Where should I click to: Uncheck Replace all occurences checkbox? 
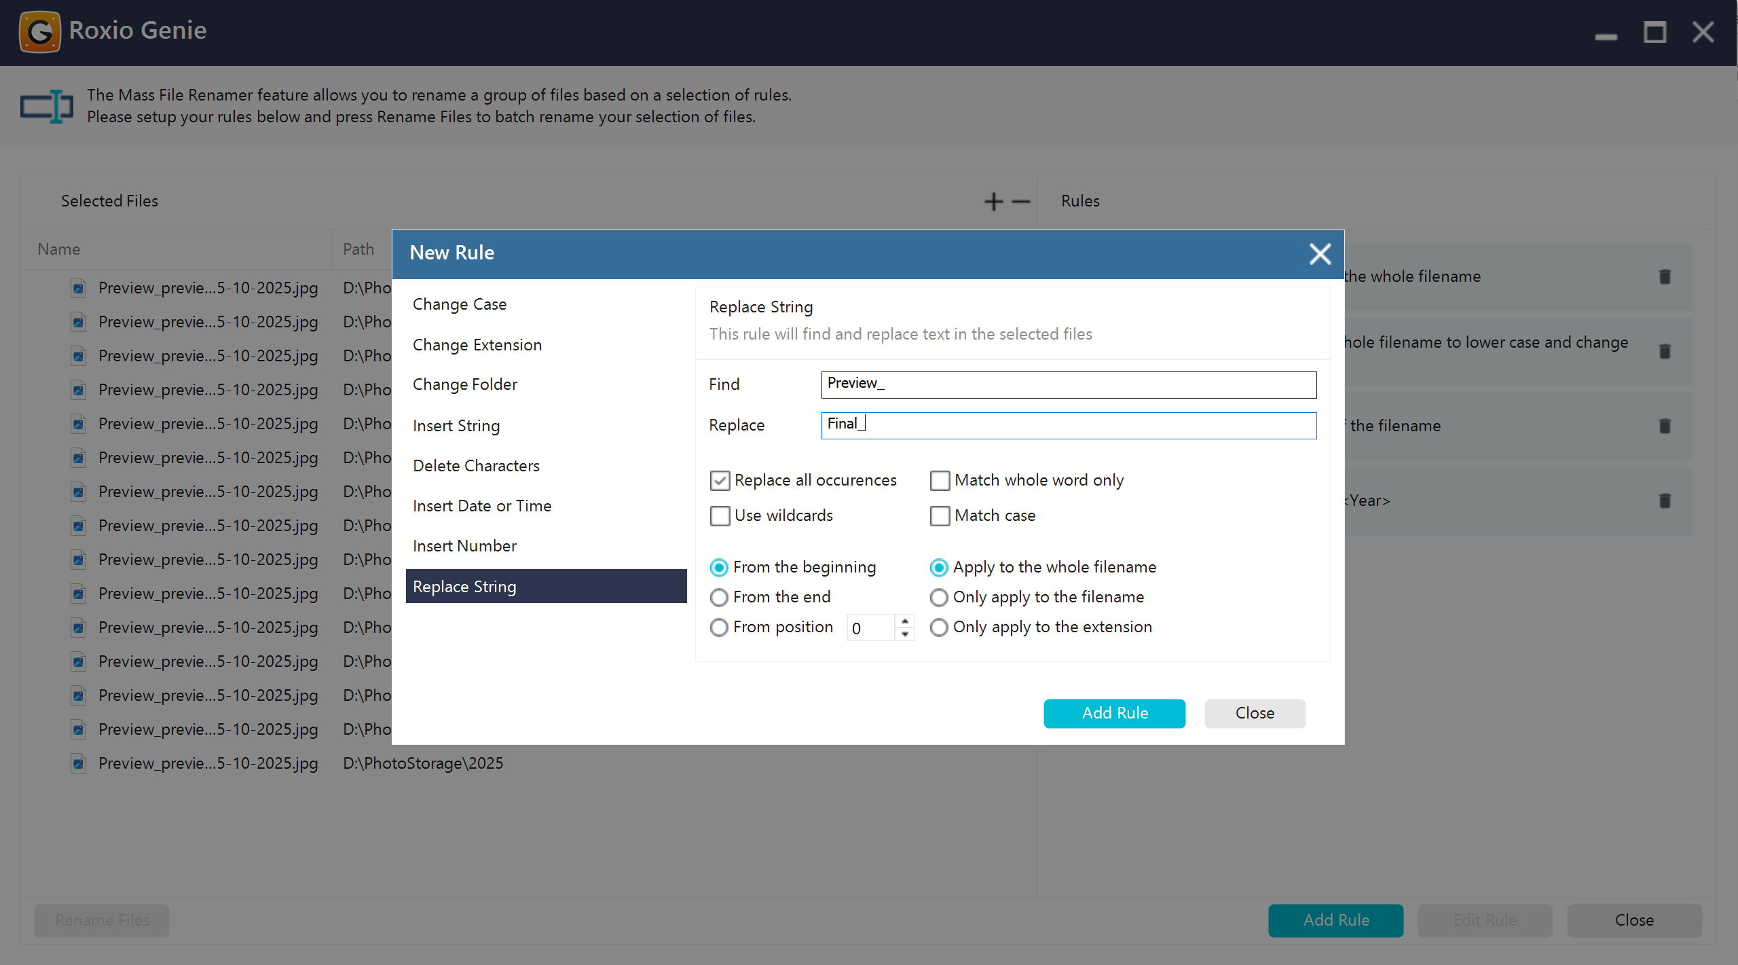point(720,481)
